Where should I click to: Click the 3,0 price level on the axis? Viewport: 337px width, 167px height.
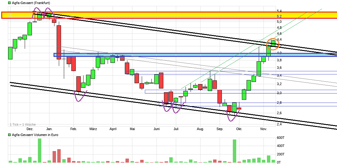point(279,93)
